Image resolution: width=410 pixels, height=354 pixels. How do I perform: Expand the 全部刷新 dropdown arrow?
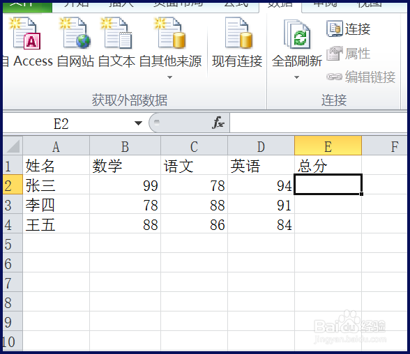(x=296, y=77)
